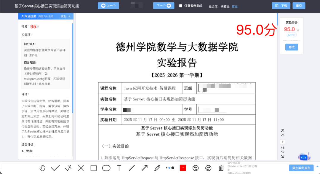Click the 下一个 button
The image size is (320, 174).
[x=164, y=6]
